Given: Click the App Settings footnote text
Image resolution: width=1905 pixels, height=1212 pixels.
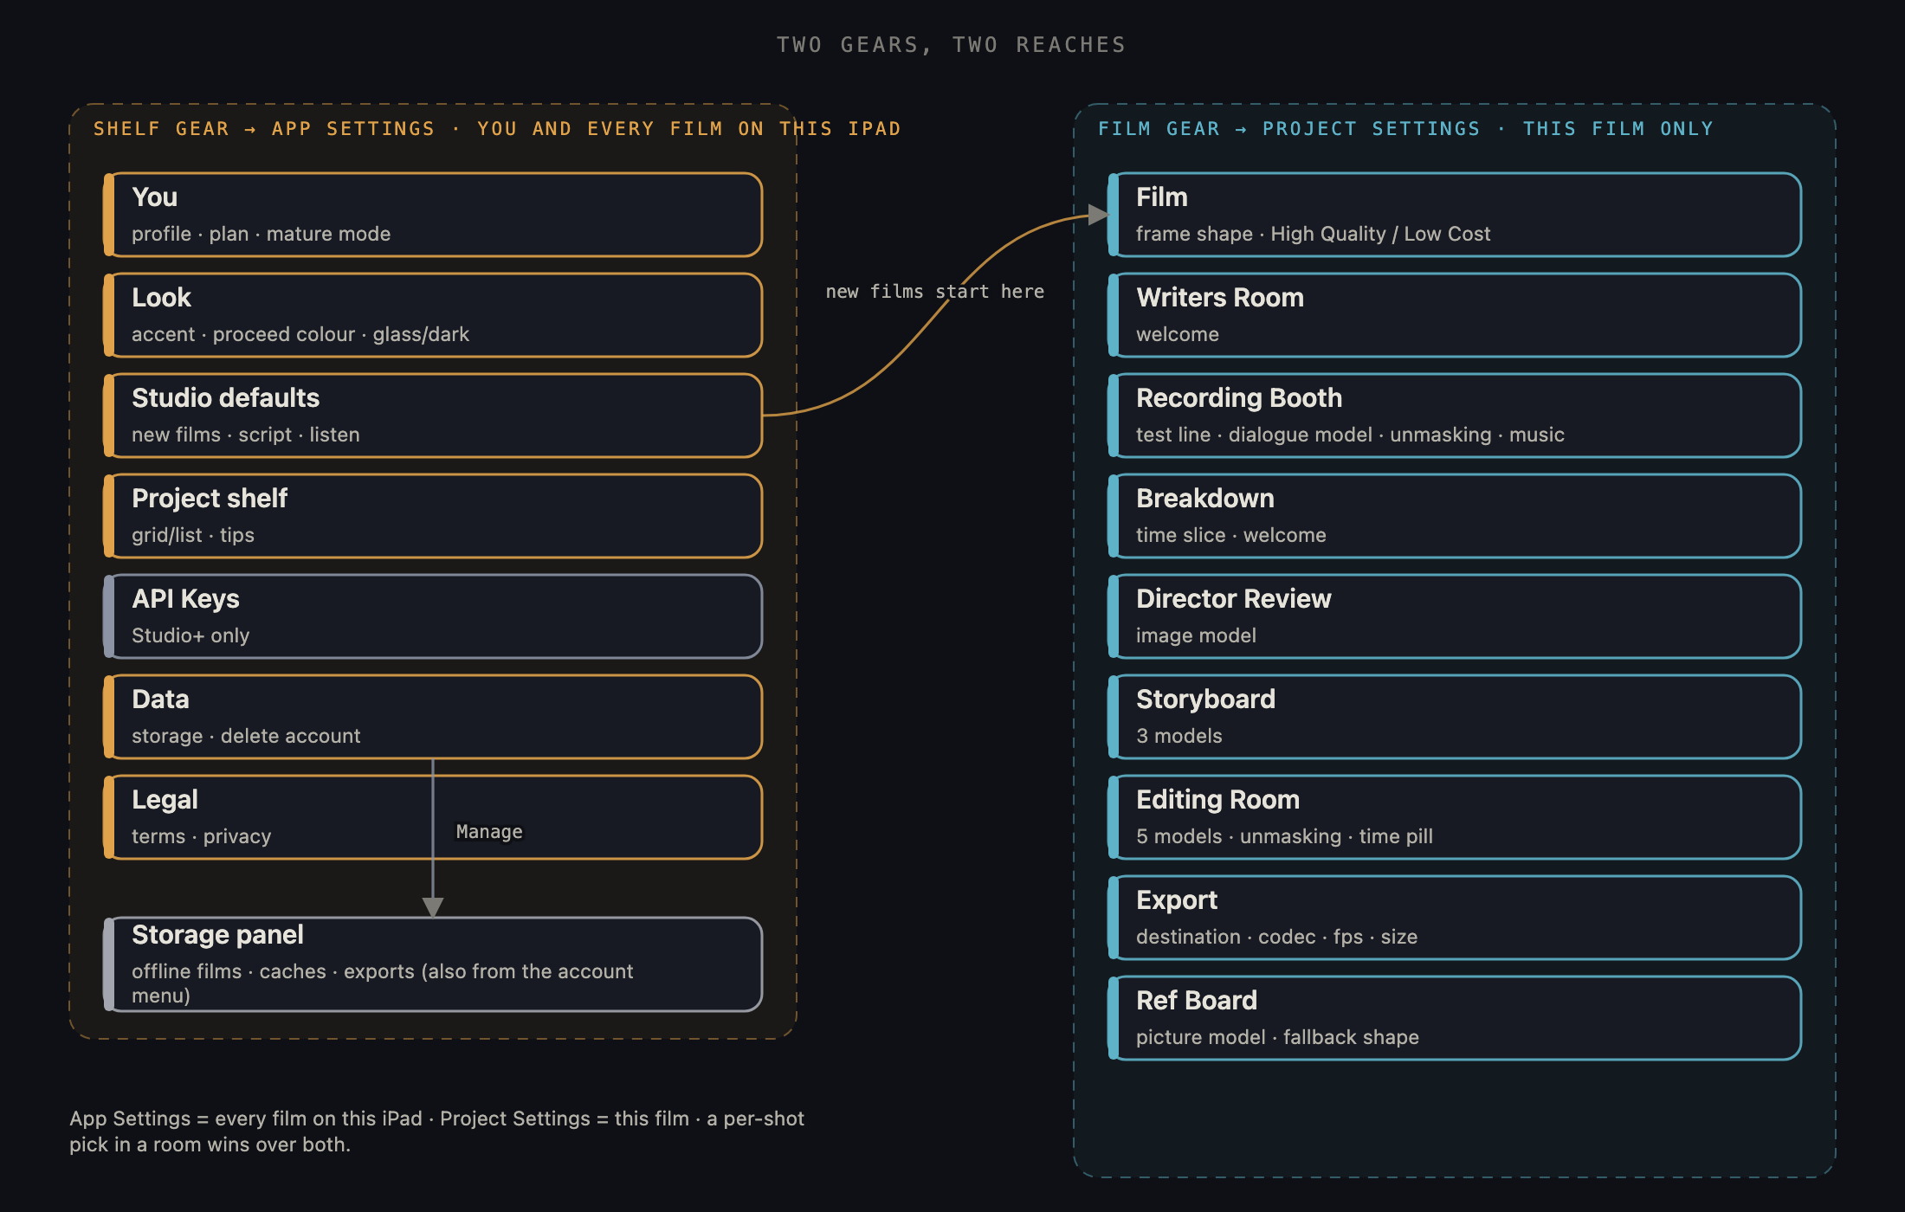Looking at the screenshot, I should [x=437, y=1131].
